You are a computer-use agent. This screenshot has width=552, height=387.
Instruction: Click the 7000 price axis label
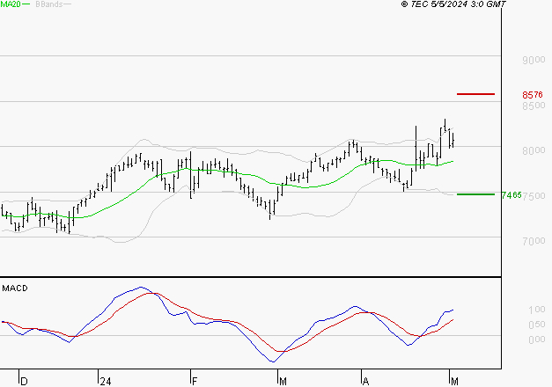(534, 241)
